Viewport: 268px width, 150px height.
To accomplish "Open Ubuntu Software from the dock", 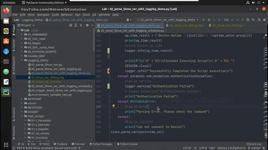I will pos(6,41).
